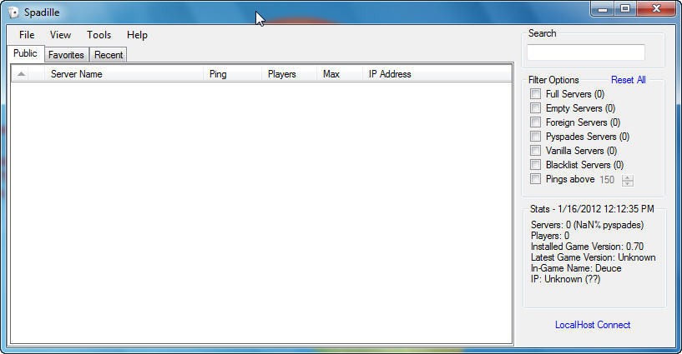The width and height of the screenshot is (682, 354).
Task: Sort list by Ping column
Action: 232,74
